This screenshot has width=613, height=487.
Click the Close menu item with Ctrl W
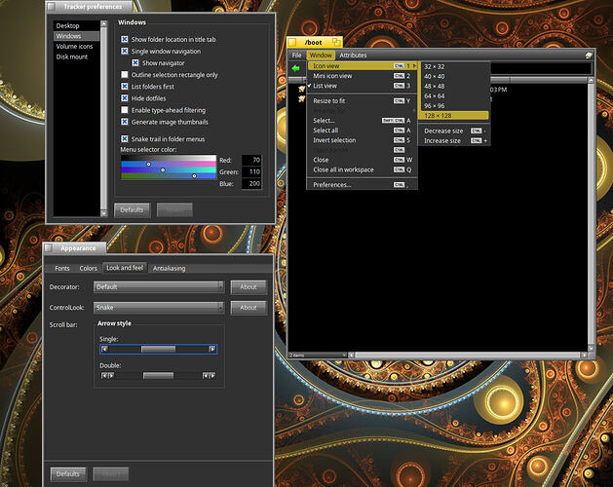[362, 160]
